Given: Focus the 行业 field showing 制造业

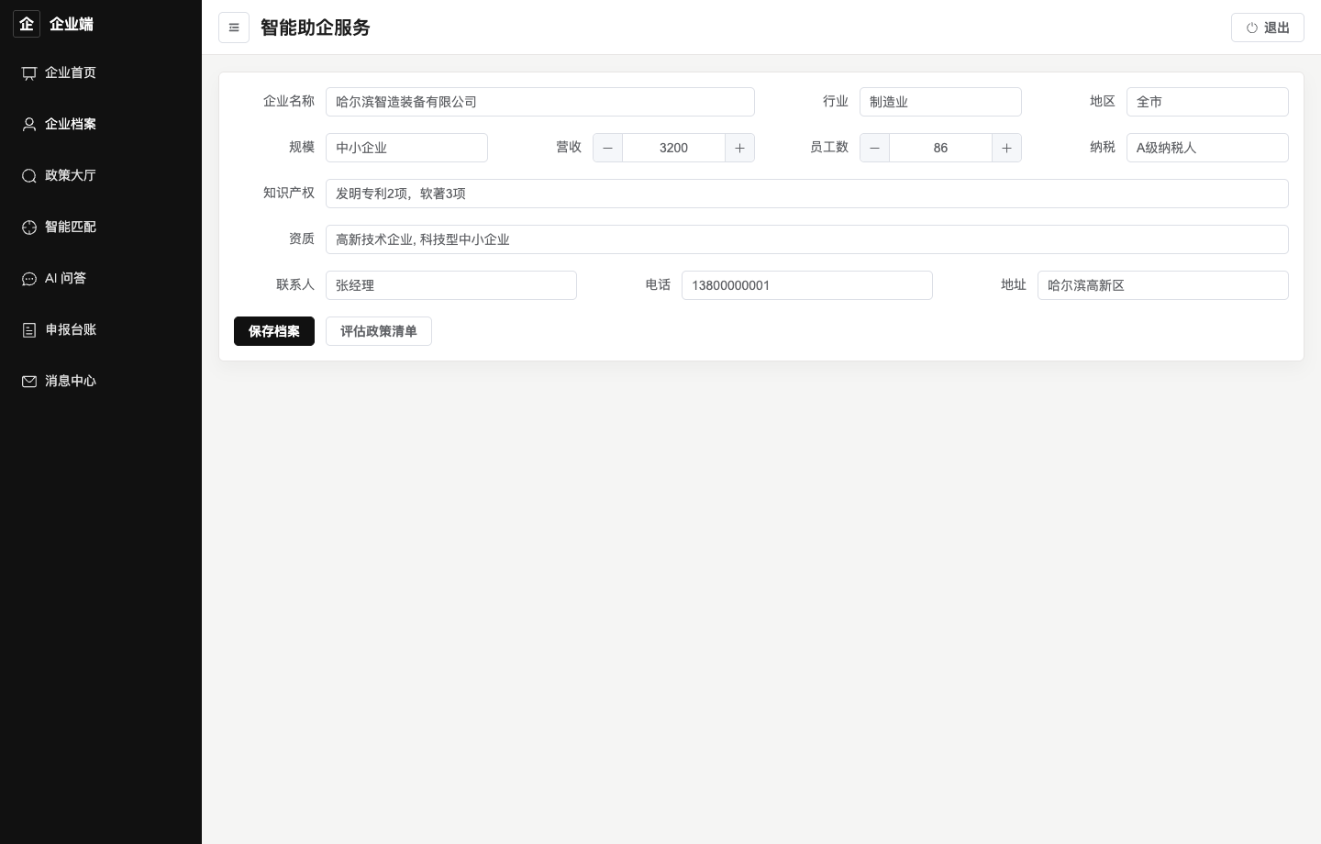Looking at the screenshot, I should coord(940,102).
